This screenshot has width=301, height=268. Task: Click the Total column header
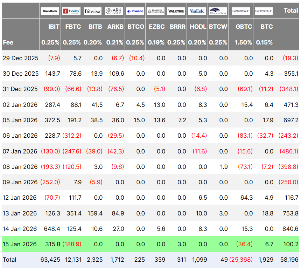[290, 11]
